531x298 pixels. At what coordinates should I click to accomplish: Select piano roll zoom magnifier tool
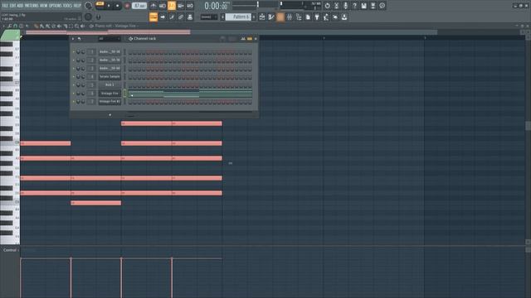coord(77,26)
